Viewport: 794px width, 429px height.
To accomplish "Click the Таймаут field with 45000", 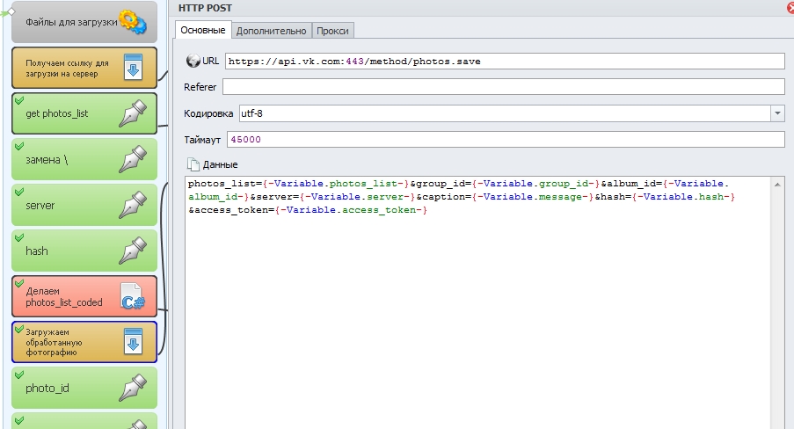I will 503,140.
